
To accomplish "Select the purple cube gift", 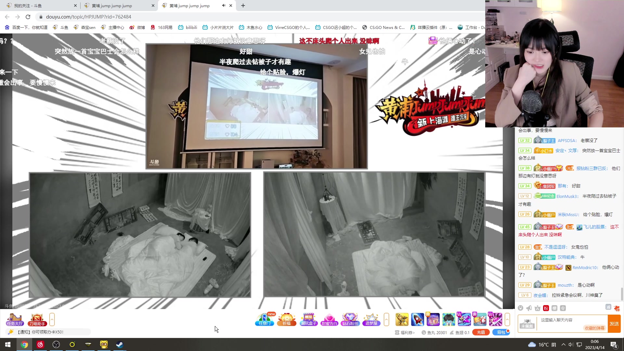I will [x=433, y=319].
